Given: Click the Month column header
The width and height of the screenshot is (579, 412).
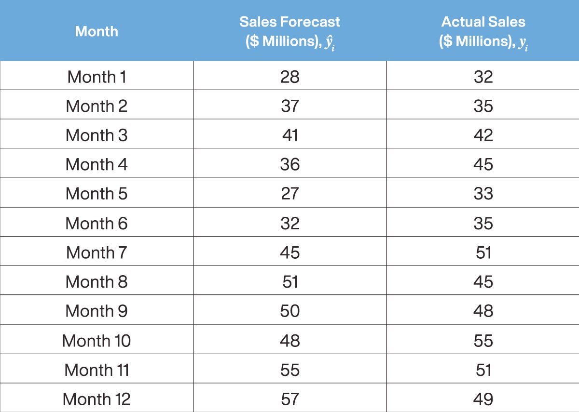Looking at the screenshot, I should (x=96, y=31).
